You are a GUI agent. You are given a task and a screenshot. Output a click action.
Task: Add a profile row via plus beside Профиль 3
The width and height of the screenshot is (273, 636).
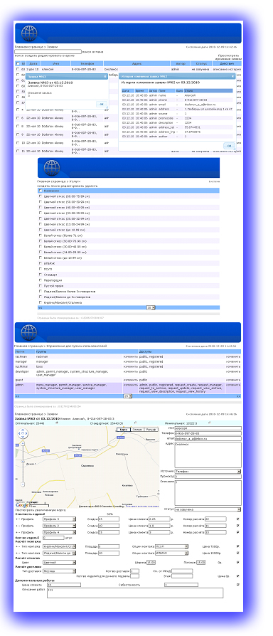[16, 519]
